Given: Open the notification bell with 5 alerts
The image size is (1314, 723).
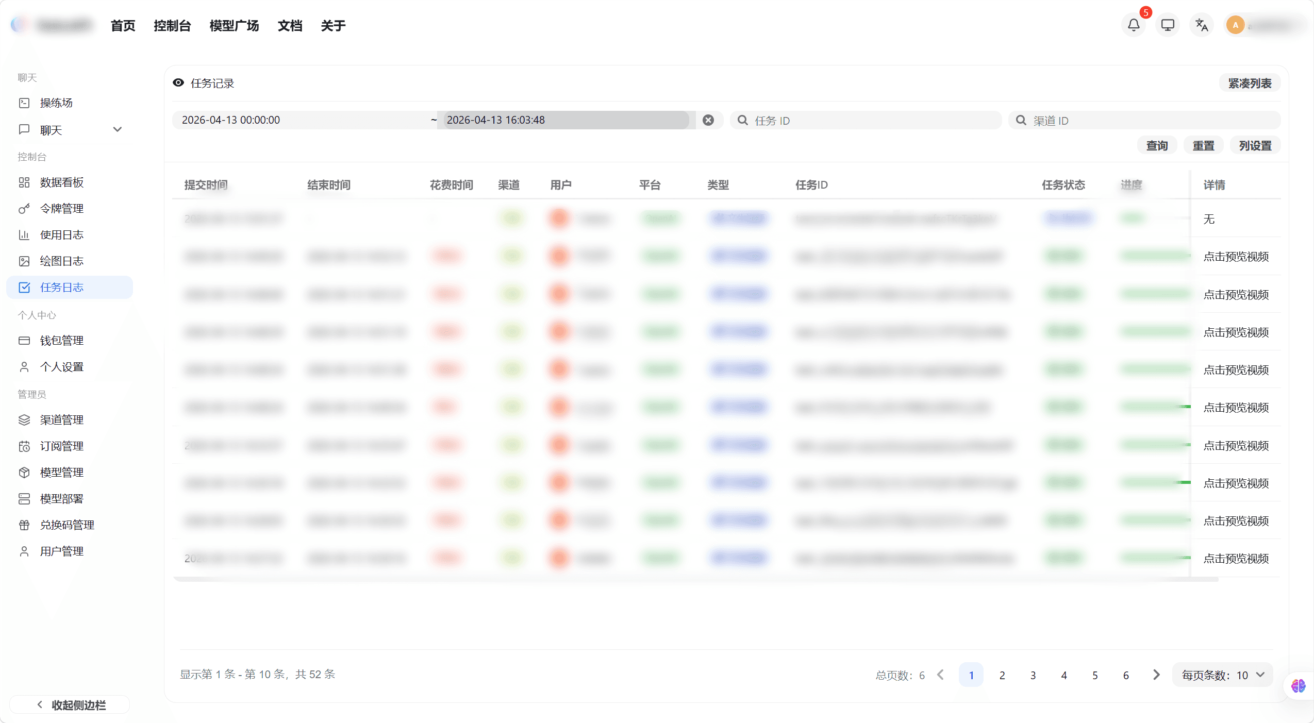Looking at the screenshot, I should tap(1133, 24).
